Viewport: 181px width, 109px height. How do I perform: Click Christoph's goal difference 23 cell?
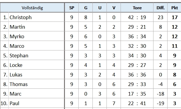(x=160, y=17)
